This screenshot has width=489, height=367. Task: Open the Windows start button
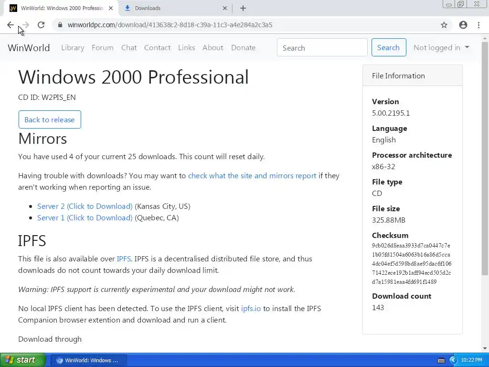coord(22,360)
